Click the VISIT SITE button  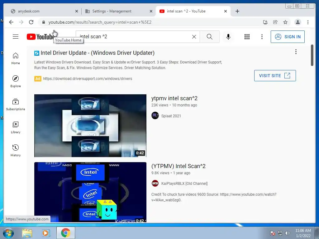[x=275, y=76]
